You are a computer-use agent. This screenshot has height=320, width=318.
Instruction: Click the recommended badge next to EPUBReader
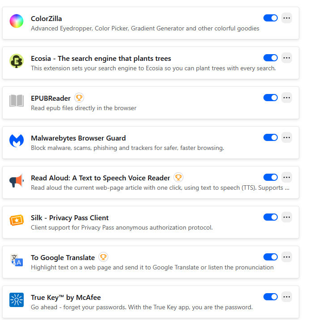(x=79, y=98)
